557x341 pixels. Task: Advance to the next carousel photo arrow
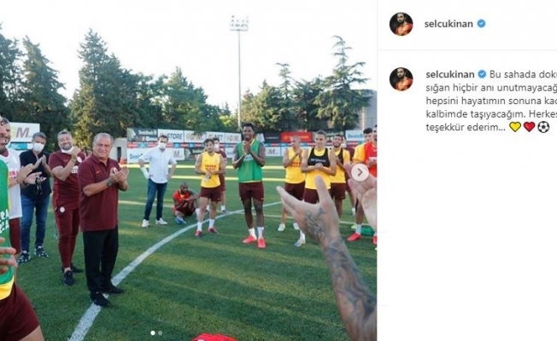[360, 172]
